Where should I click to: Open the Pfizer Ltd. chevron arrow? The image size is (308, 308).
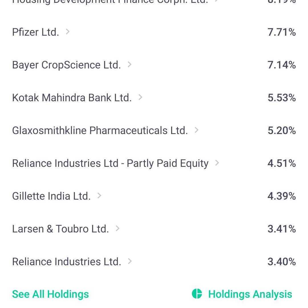pos(68,32)
